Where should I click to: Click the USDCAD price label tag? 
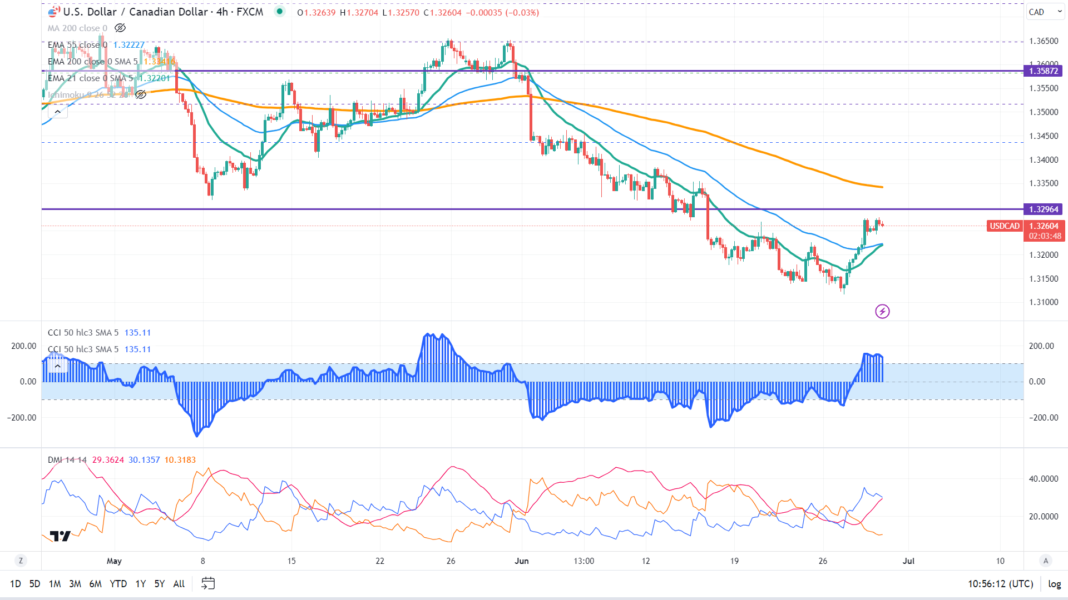1004,226
